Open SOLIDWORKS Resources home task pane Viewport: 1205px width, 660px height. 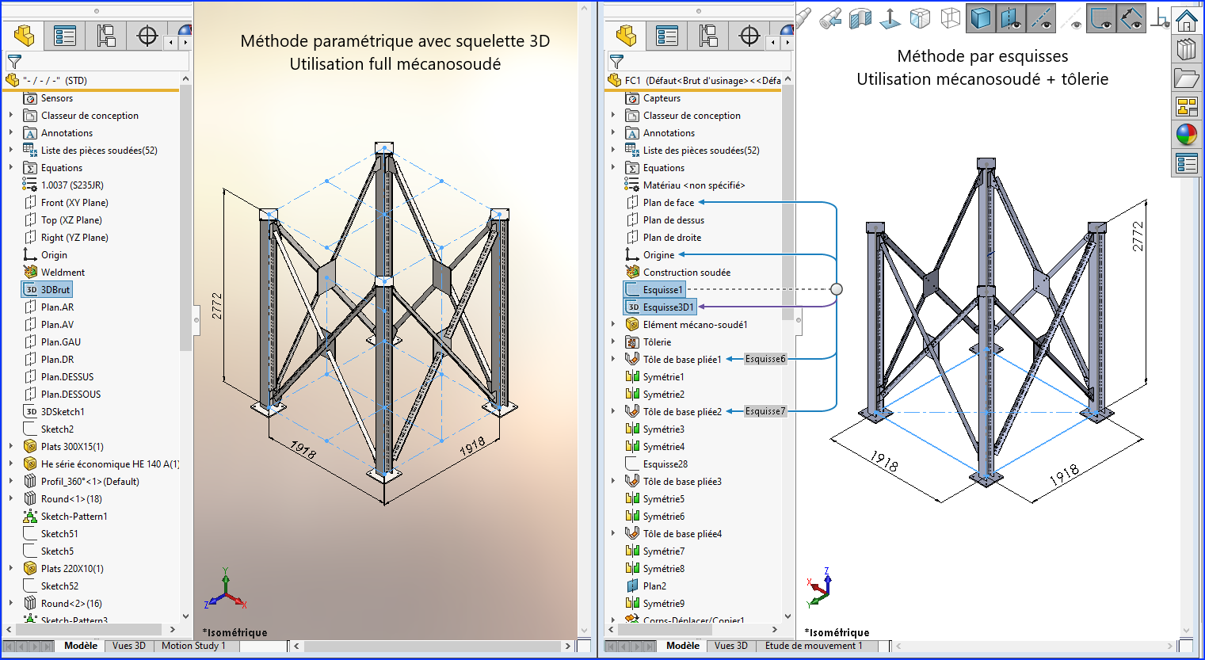point(1187,19)
